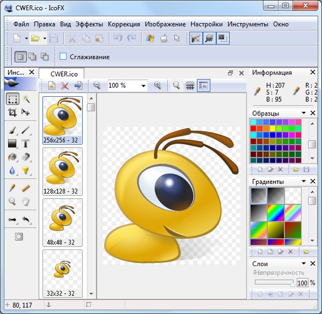Pick the red swatch in Образцы
Screen dimensions: 322x314
point(253,128)
